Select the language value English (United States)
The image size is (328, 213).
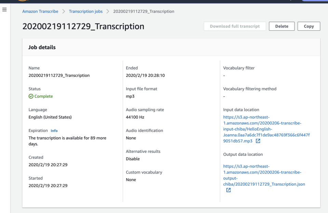pyautogui.click(x=50, y=117)
